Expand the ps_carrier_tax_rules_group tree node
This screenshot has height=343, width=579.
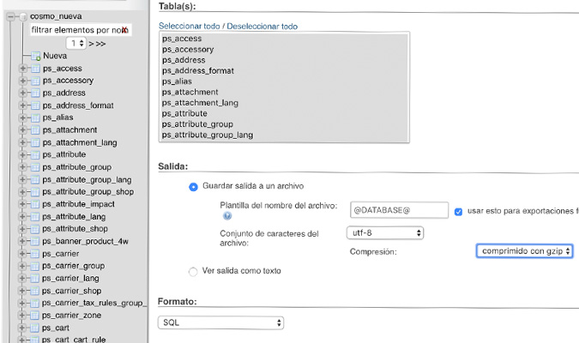[22, 303]
